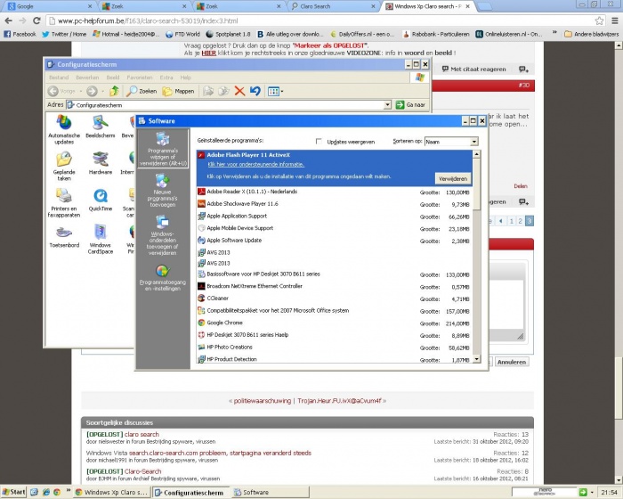The height and width of the screenshot is (499, 623).
Task: Select Adobe Reader X program row
Action: (x=334, y=192)
